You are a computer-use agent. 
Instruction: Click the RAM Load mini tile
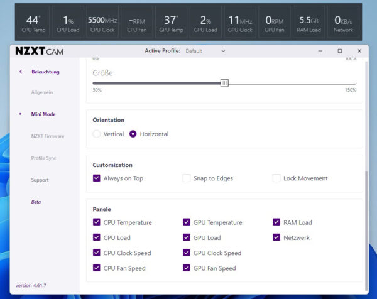click(x=309, y=22)
